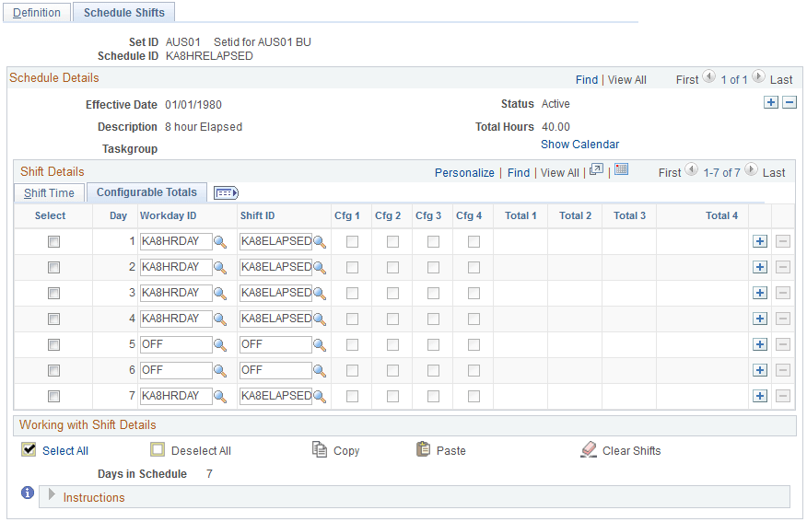Click Shift ID field for day 5
Screen dimensions: 807x522
[275, 344]
